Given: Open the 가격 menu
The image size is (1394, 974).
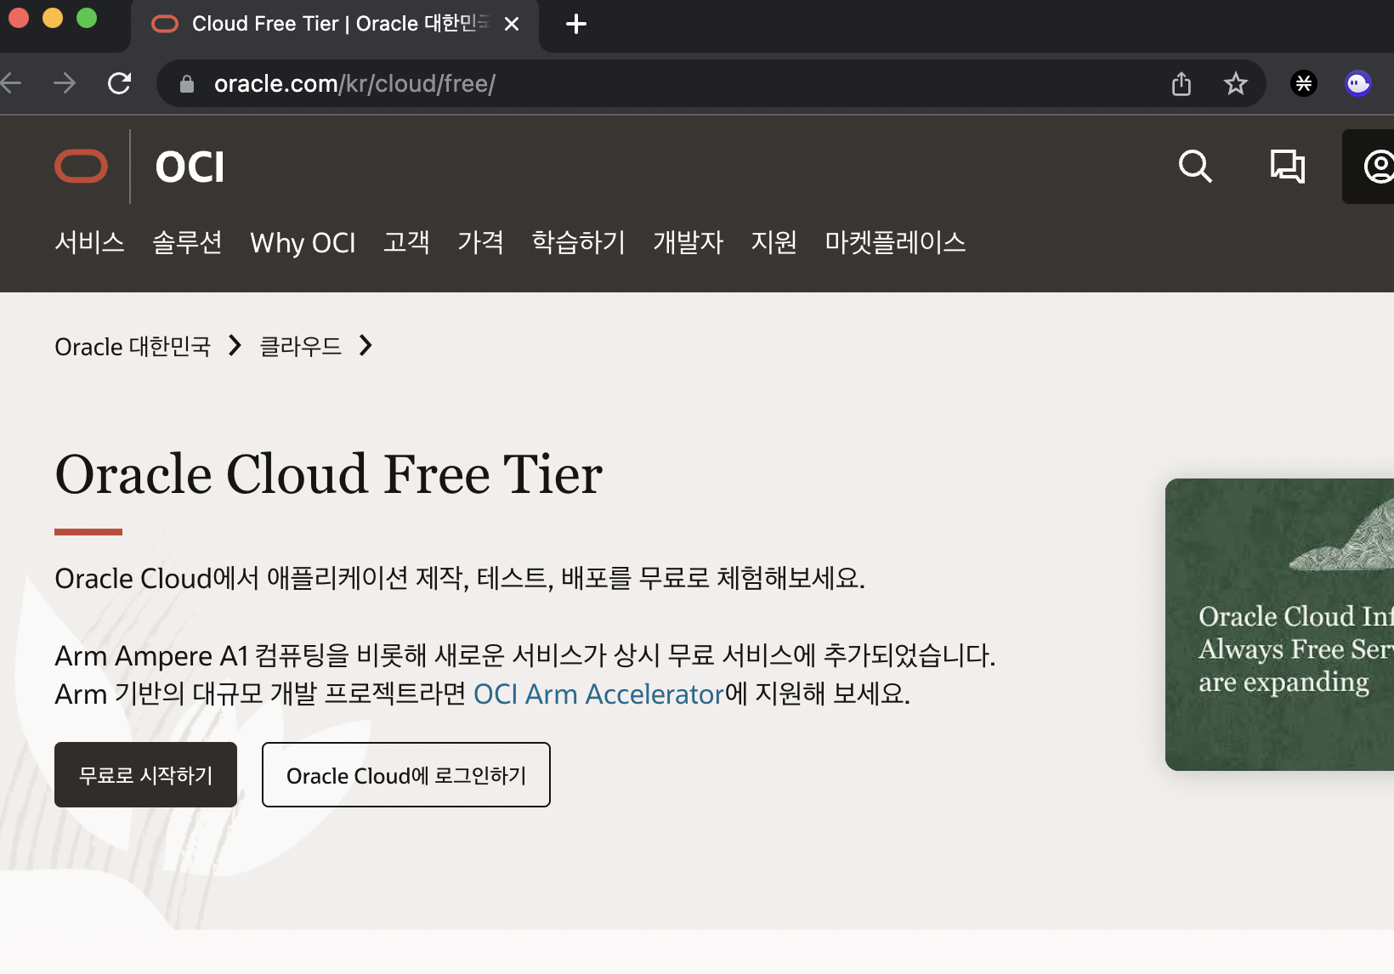Looking at the screenshot, I should (480, 242).
